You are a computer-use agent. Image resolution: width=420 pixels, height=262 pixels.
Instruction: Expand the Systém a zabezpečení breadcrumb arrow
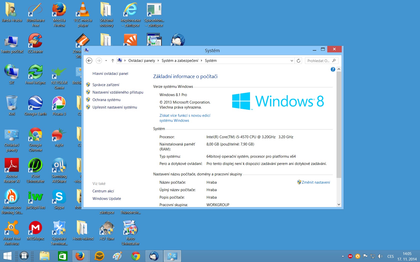point(201,61)
